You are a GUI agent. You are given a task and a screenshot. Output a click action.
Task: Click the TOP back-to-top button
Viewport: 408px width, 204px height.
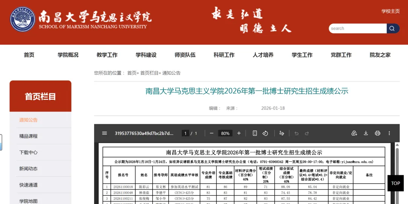[x=396, y=183]
